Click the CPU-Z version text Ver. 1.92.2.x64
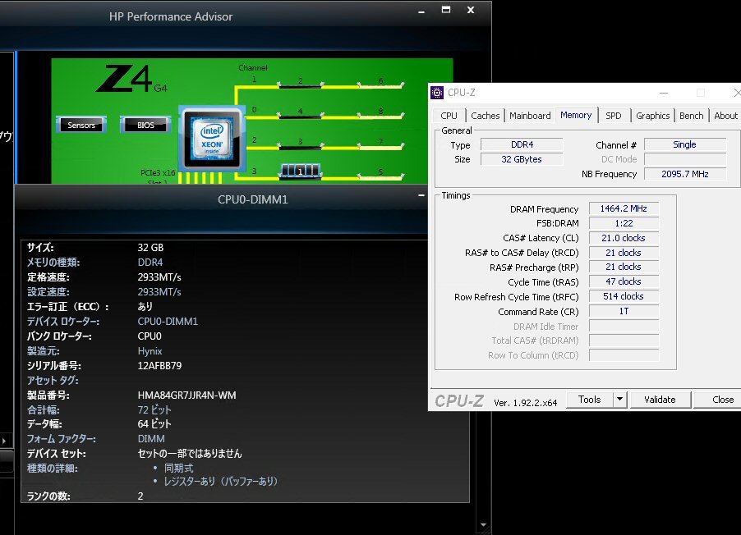Viewport: 741px width, 535px height. tap(525, 403)
